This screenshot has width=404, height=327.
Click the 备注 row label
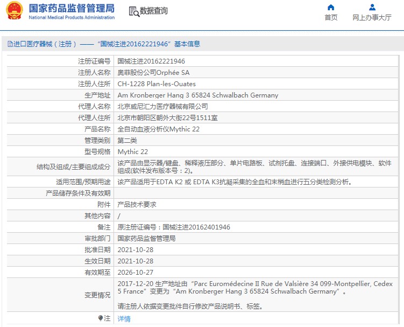coord(104,227)
